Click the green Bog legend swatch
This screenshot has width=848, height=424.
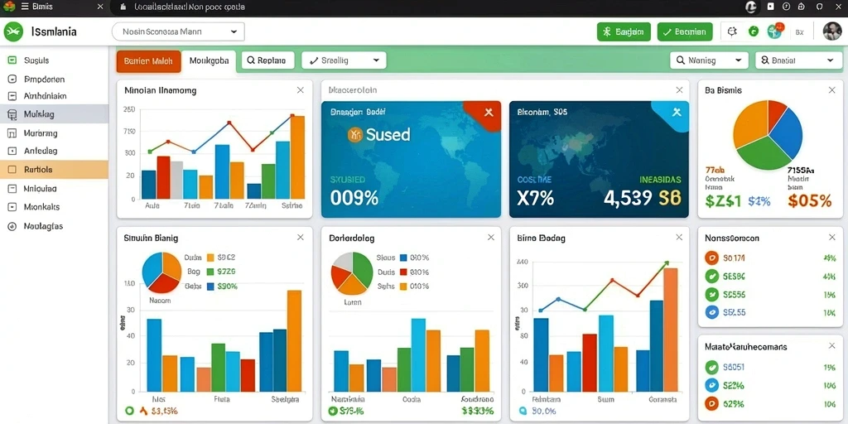tap(210, 272)
